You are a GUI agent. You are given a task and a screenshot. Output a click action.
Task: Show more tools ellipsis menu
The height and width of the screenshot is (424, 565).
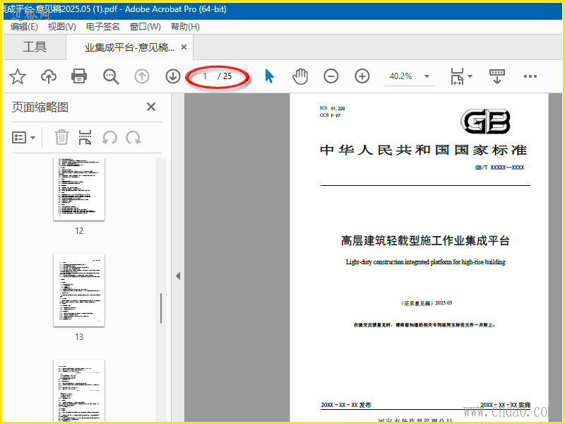[x=530, y=76]
